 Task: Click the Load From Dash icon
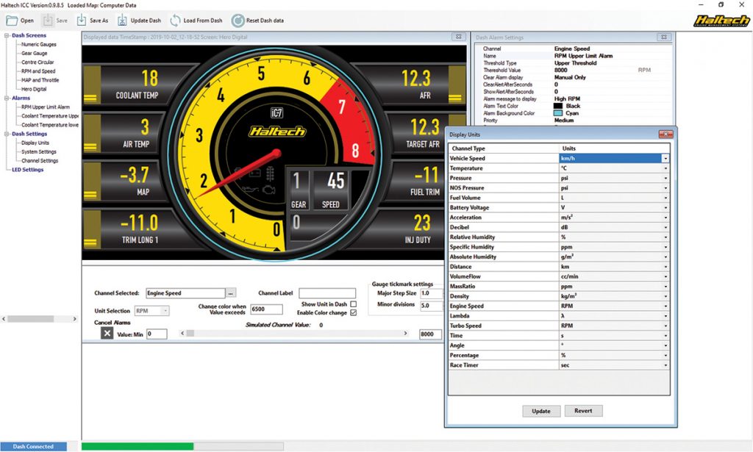click(175, 20)
